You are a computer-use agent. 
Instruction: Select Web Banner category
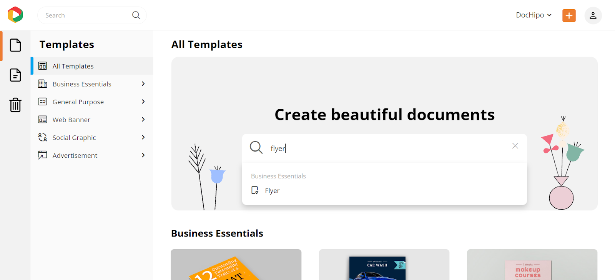92,120
